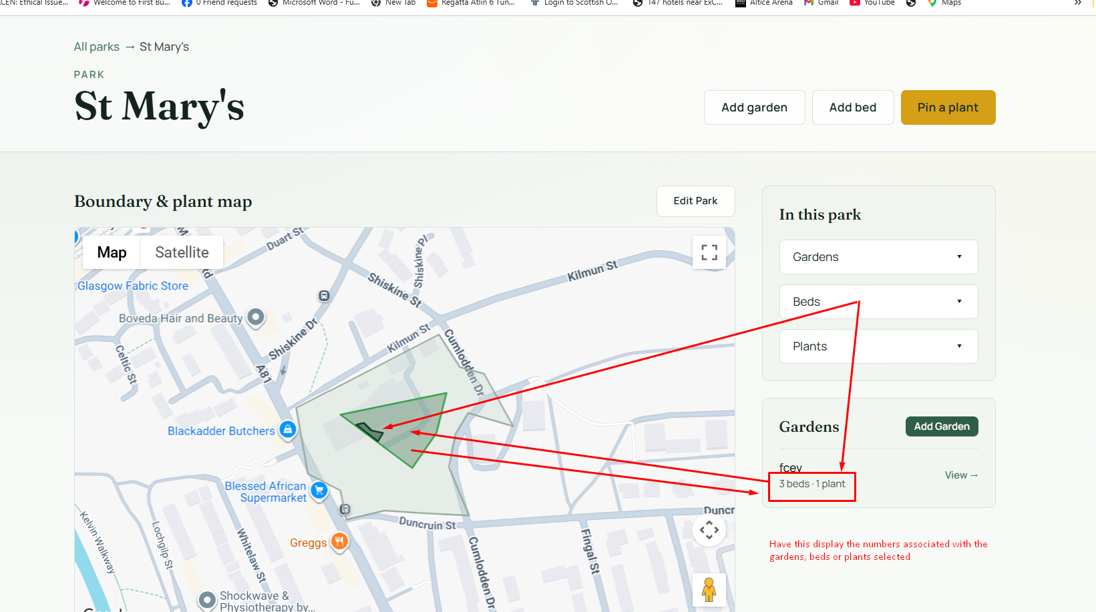Toggle fullscreen map view icon
This screenshot has height=612, width=1096.
(x=709, y=252)
